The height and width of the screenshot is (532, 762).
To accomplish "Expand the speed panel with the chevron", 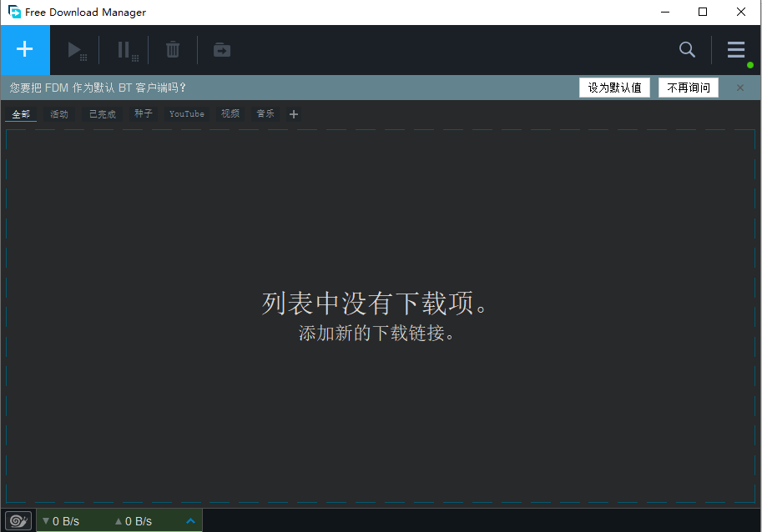I will 190,519.
